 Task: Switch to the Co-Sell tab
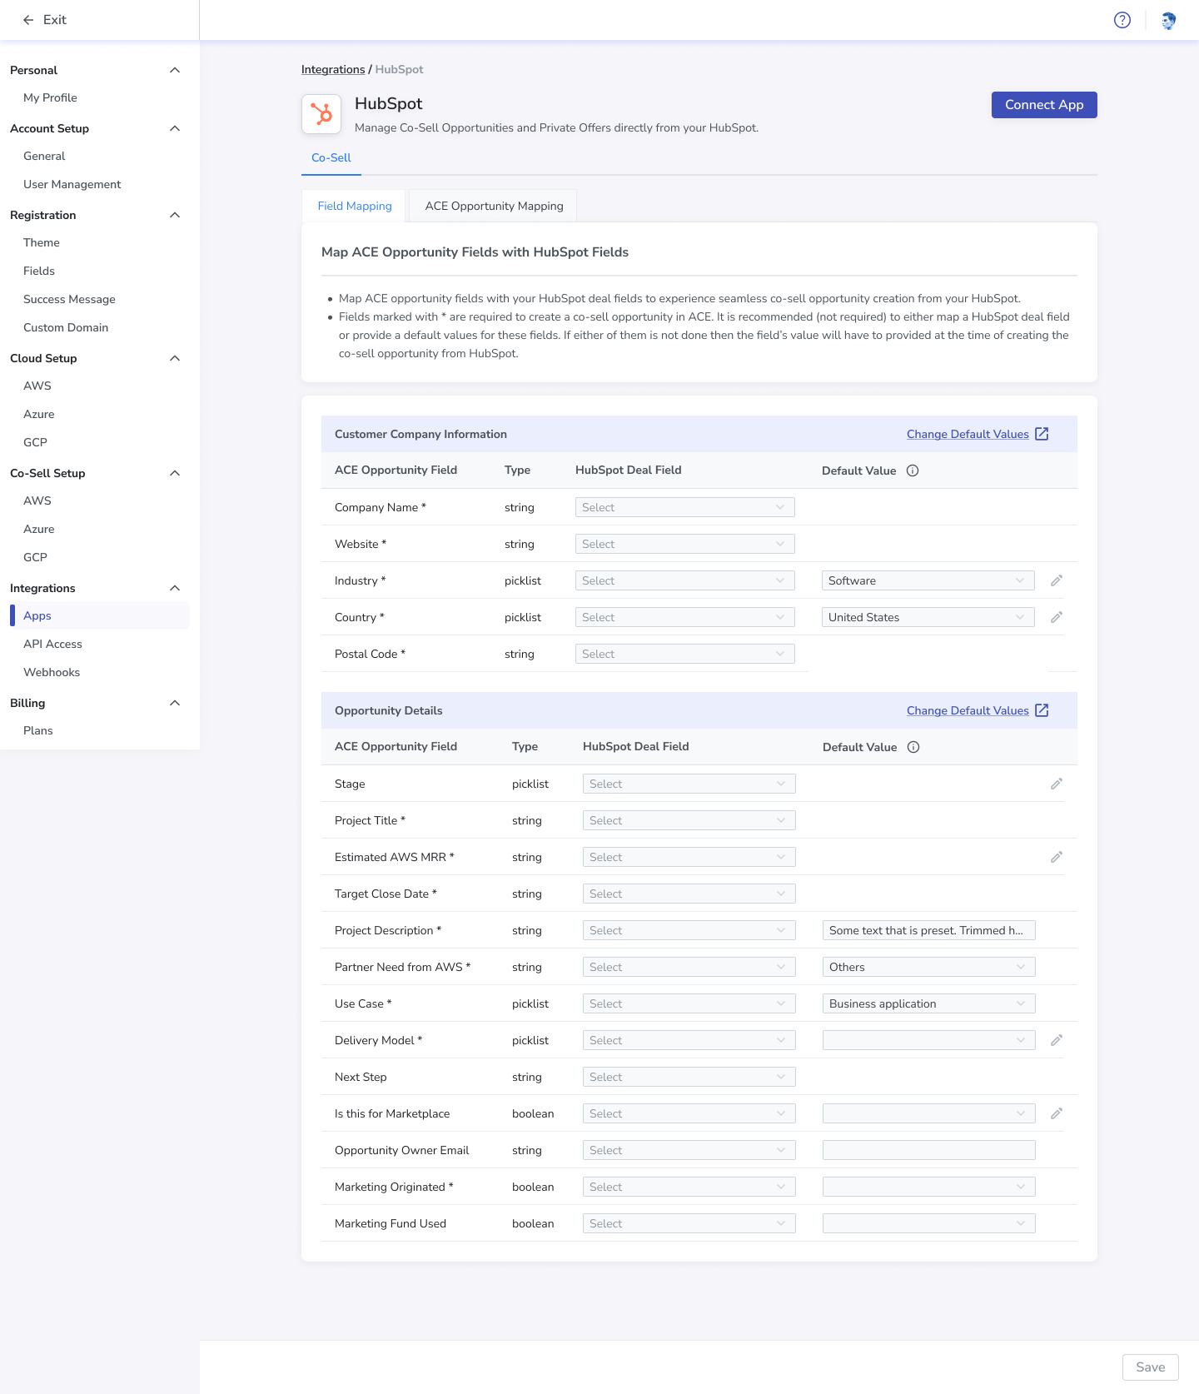pos(331,157)
